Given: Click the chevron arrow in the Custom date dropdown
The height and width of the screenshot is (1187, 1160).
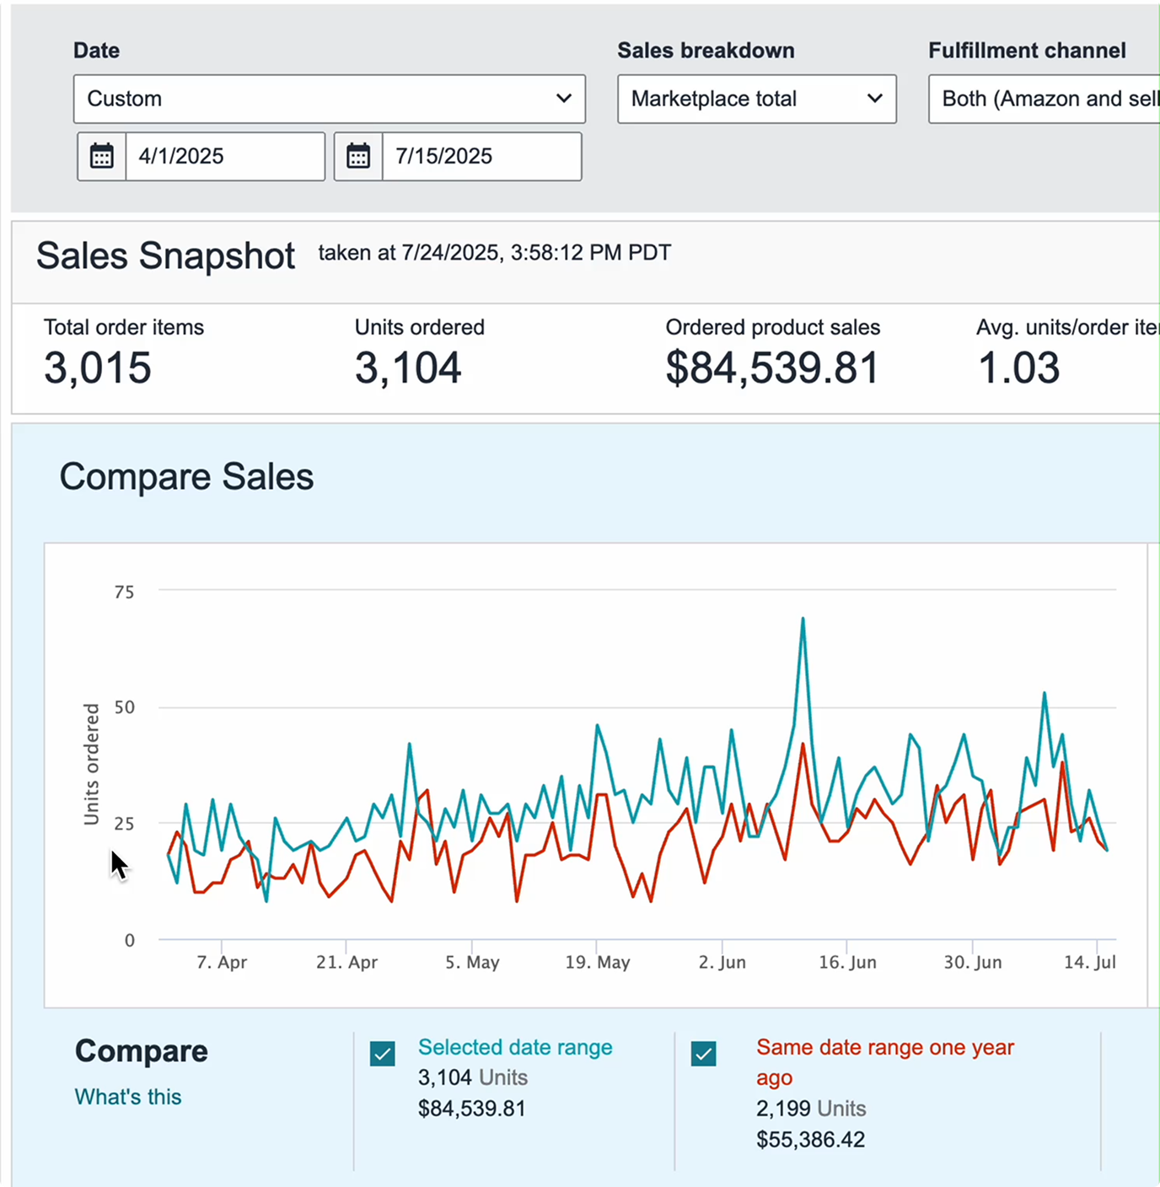Looking at the screenshot, I should [564, 99].
